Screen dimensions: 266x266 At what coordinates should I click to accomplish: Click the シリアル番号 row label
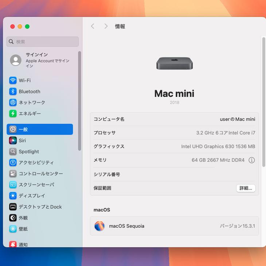[x=107, y=175]
